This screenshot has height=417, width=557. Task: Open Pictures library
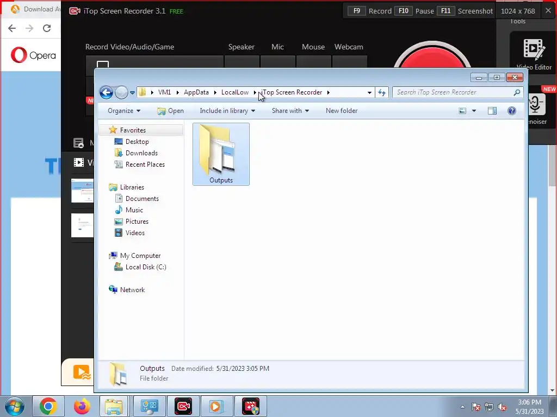click(137, 222)
